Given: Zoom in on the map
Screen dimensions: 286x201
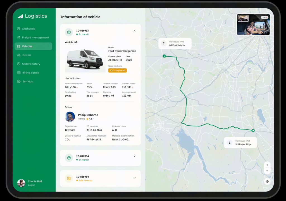Looking at the screenshot, I should pos(267,165).
